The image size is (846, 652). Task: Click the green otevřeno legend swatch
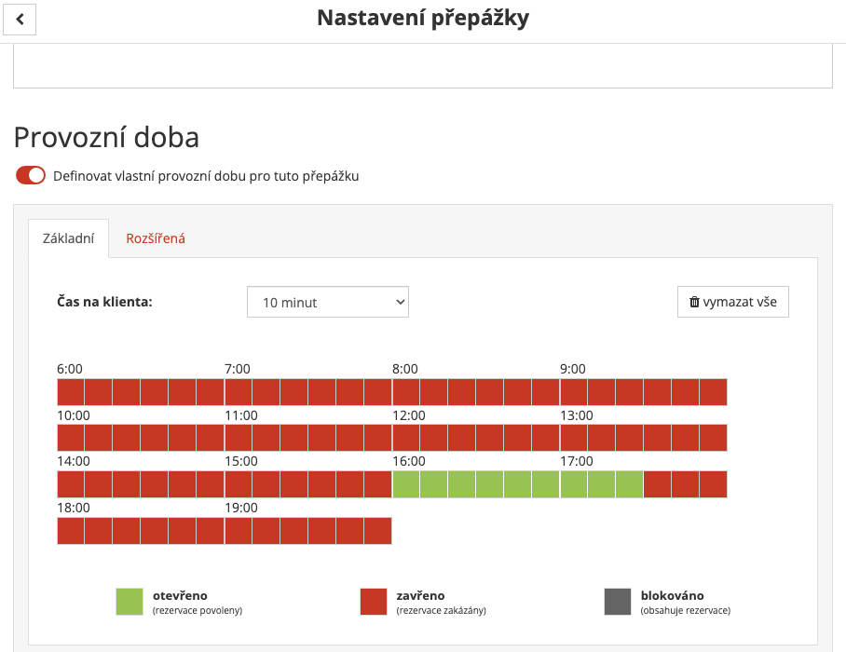click(x=130, y=602)
